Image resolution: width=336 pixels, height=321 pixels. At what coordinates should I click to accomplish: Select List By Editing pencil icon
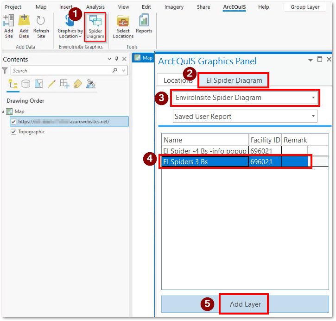click(51, 84)
